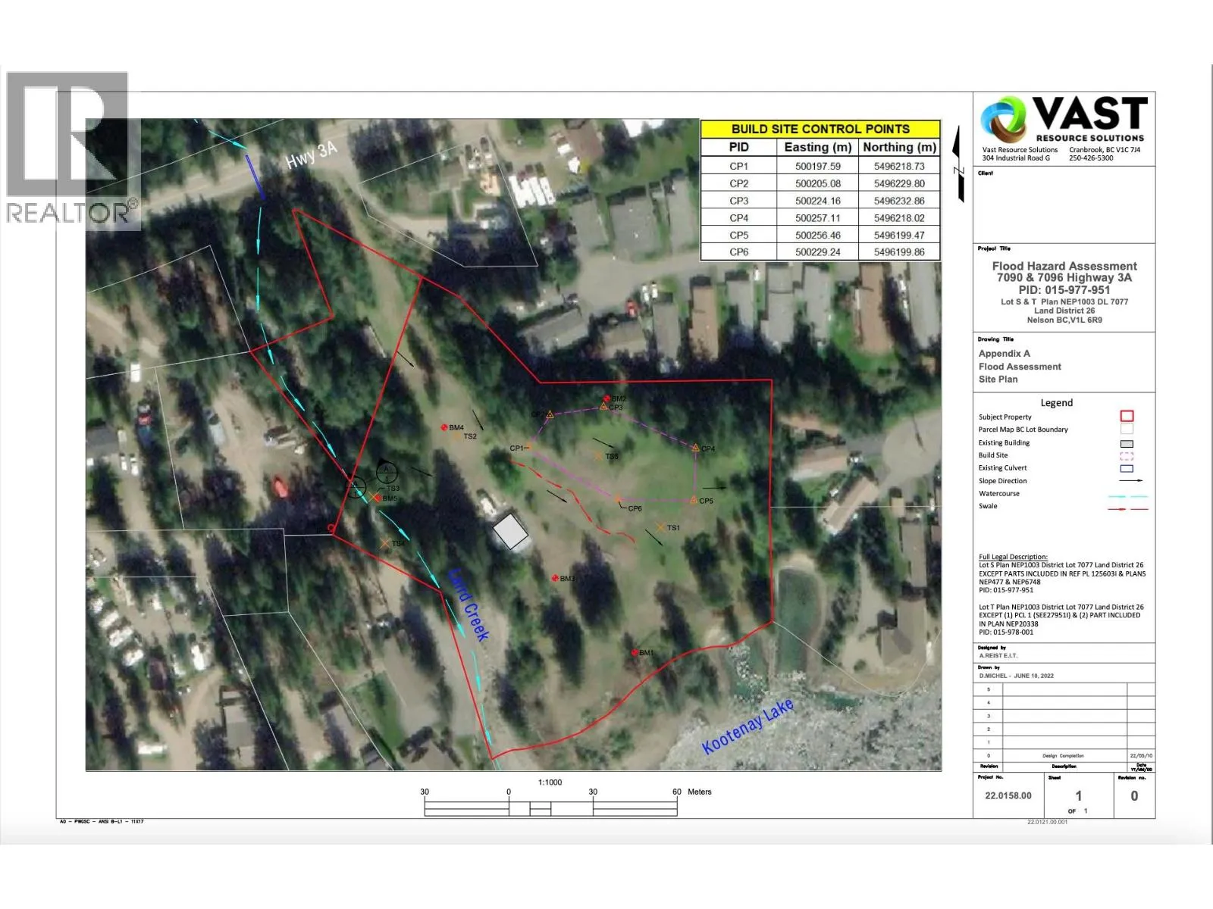The image size is (1213, 909).
Task: Select the BM3 red benchmark point
Action: 555,578
